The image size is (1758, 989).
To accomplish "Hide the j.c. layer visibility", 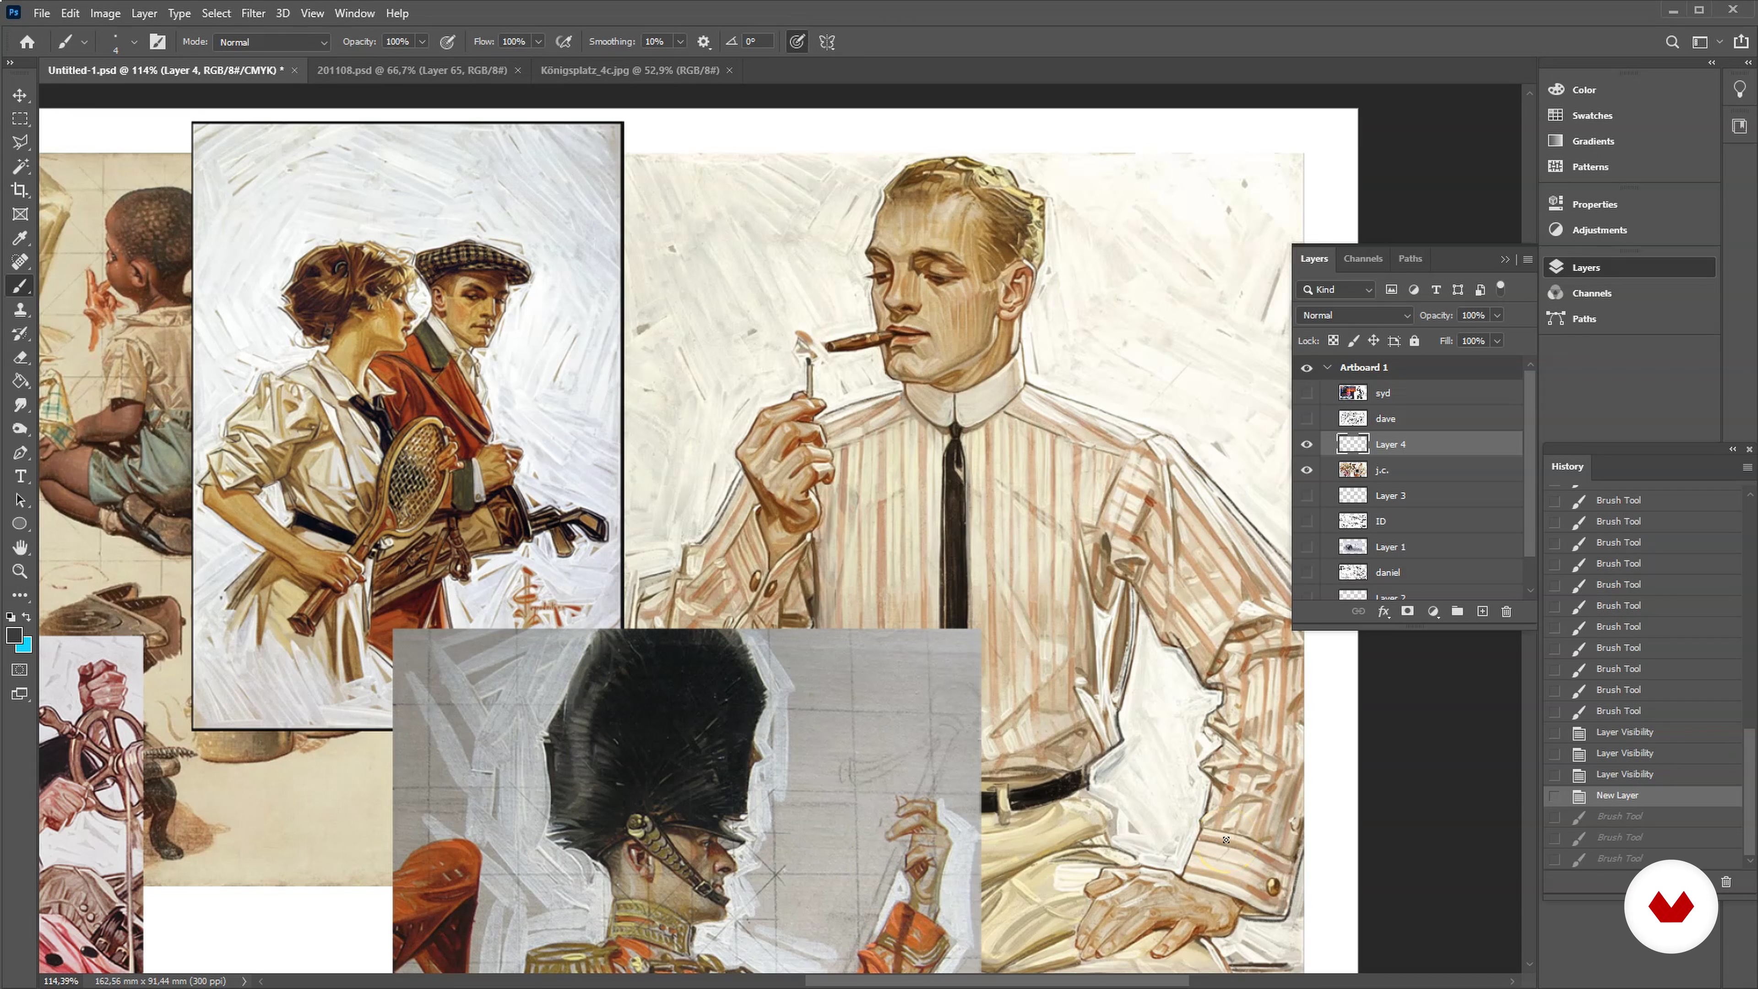I will click(x=1306, y=470).
